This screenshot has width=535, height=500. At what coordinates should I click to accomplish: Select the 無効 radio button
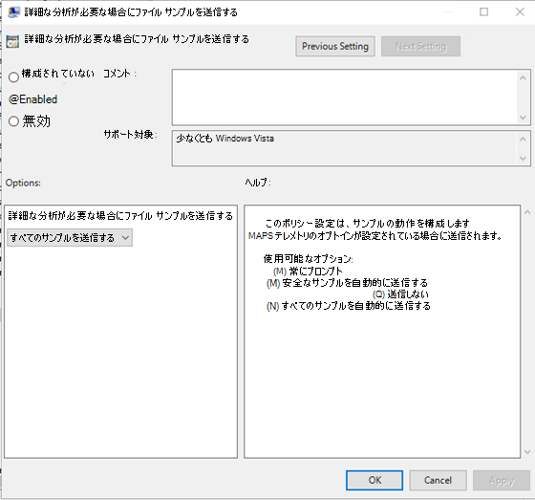coord(13,120)
